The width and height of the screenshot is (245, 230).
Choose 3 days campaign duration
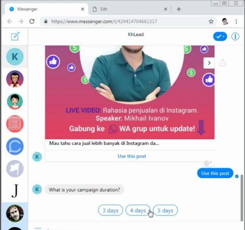pyautogui.click(x=110, y=210)
